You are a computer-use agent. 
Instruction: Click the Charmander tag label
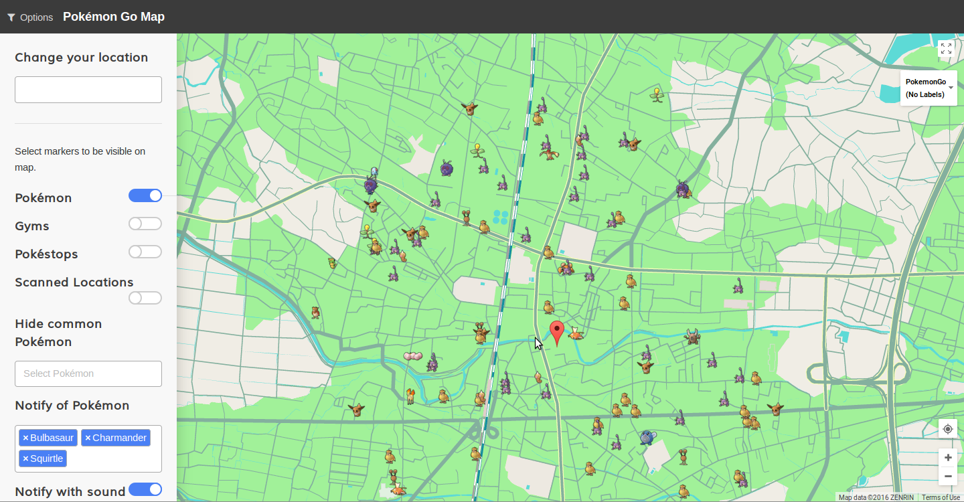click(x=119, y=438)
